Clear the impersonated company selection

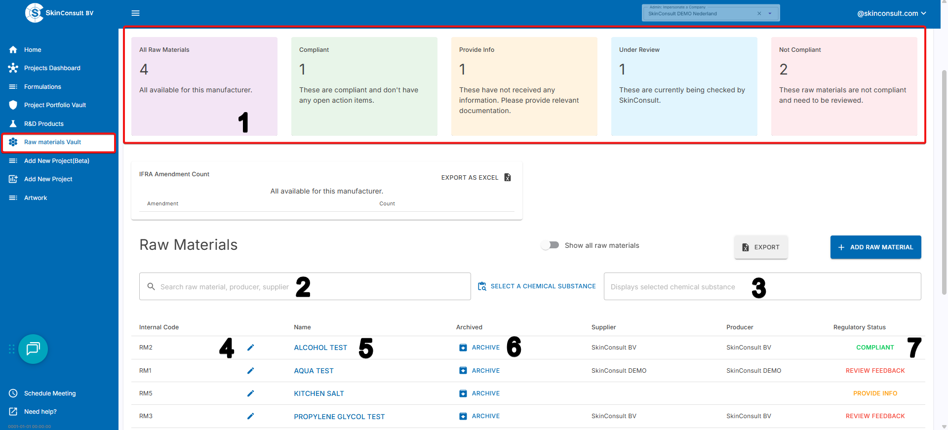click(x=759, y=14)
